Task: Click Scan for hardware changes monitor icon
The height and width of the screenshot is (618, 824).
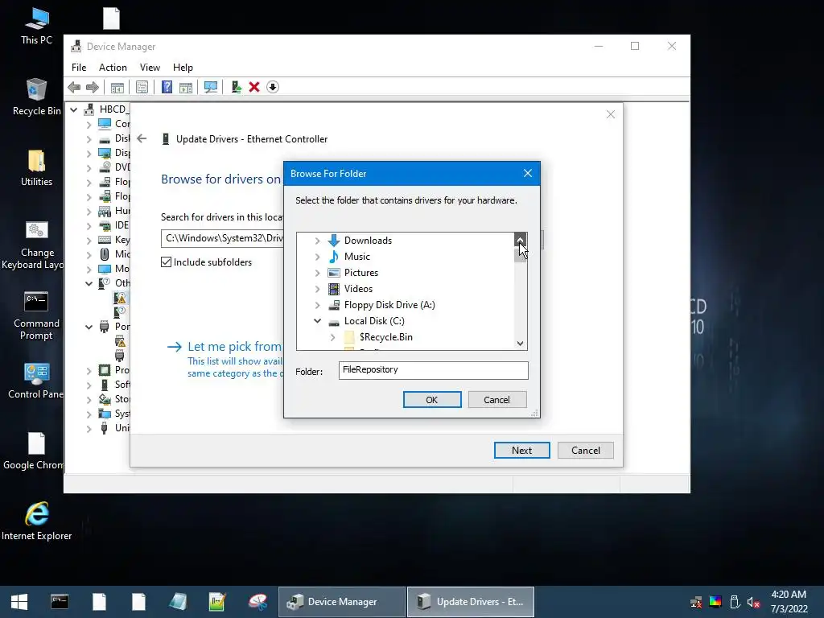Action: click(211, 87)
